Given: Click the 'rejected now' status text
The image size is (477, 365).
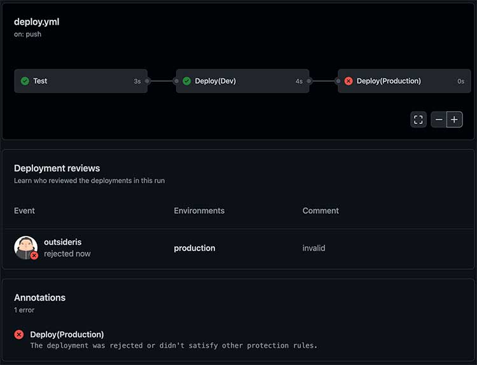Looking at the screenshot, I should (67, 254).
